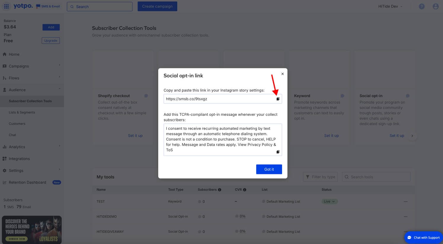The height and width of the screenshot is (244, 443).
Task: Set up the Keyword tool
Action: [331, 136]
